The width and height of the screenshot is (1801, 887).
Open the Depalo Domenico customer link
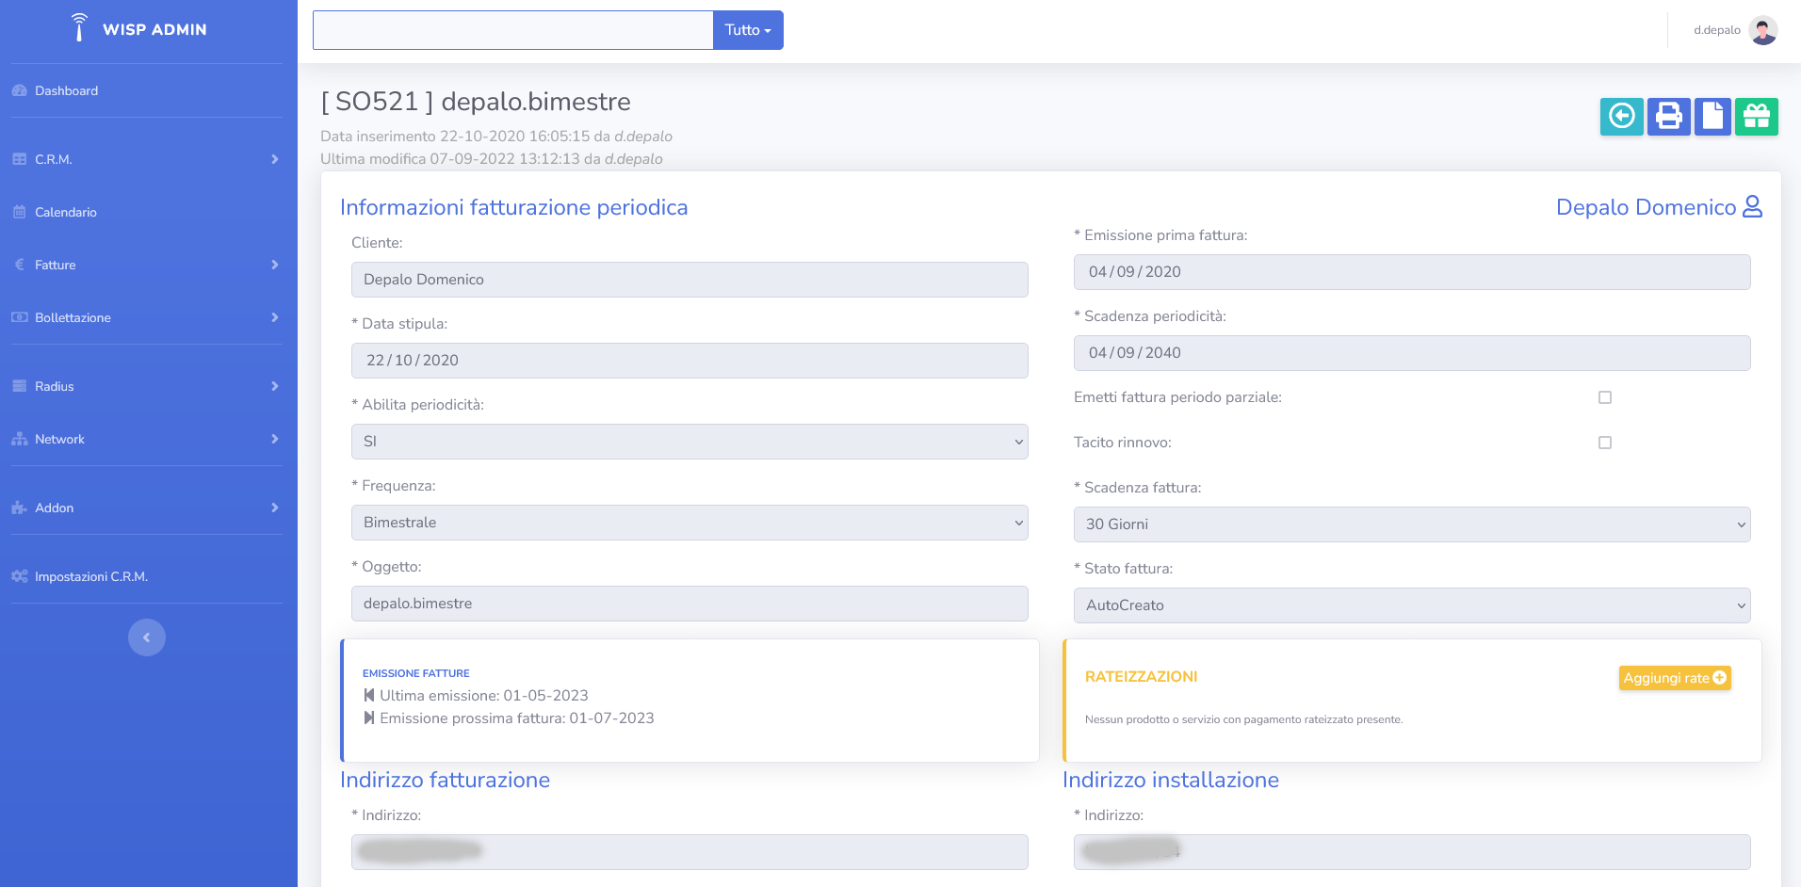coord(1645,207)
